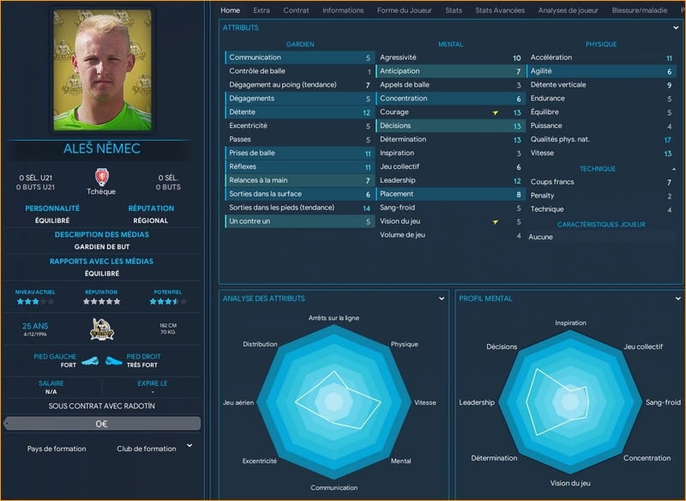Click the right foot boot icon
This screenshot has width=686, height=501.
[113, 361]
